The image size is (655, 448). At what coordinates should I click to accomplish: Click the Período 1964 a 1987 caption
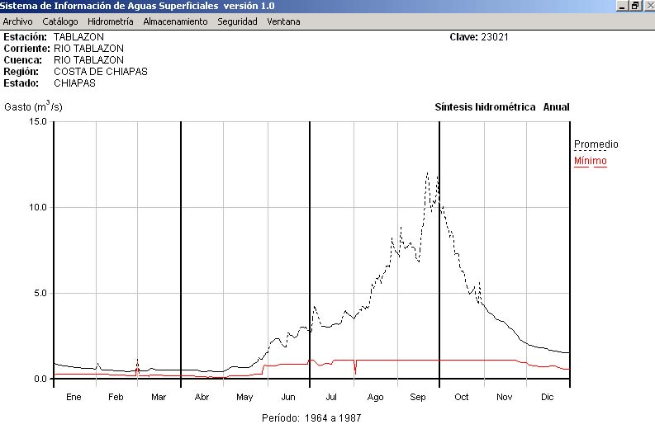311,418
